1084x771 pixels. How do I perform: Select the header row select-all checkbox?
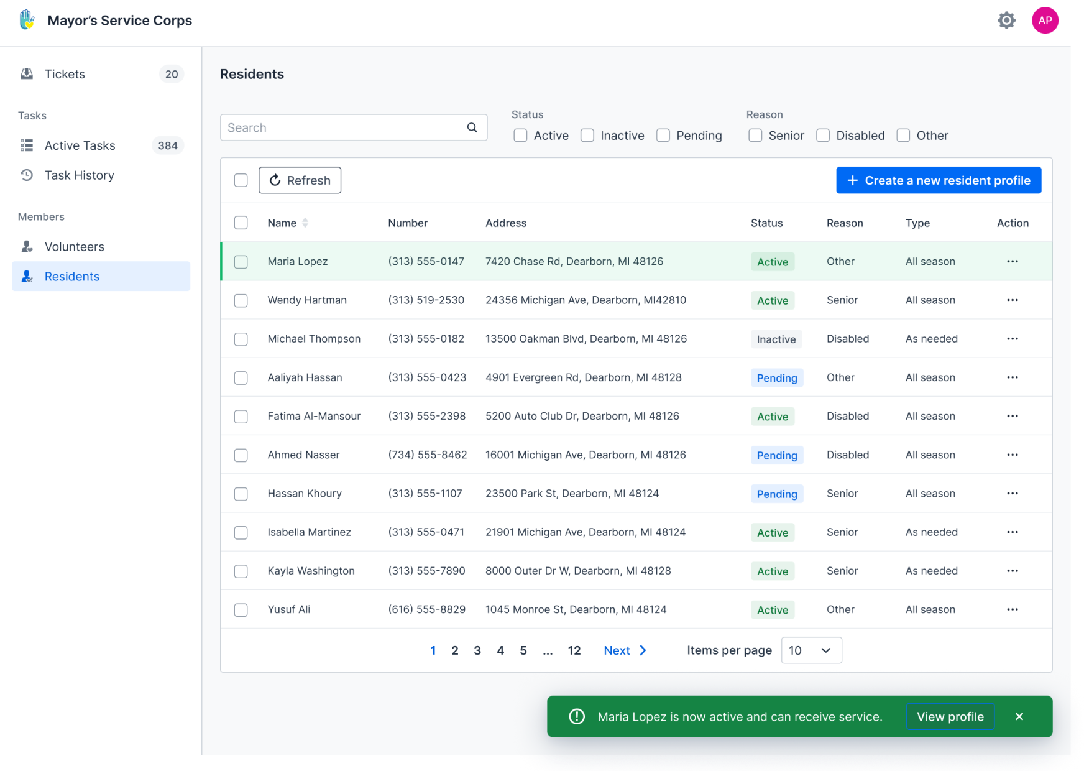241,223
